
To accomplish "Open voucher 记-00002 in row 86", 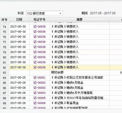I will click(x=40, y=88).
